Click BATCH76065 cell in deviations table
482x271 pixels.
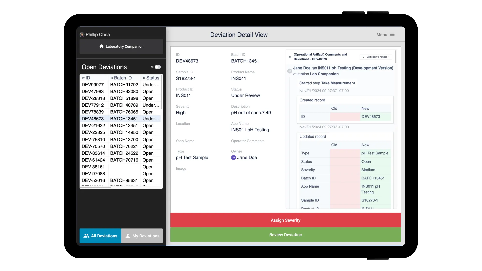coord(124,112)
